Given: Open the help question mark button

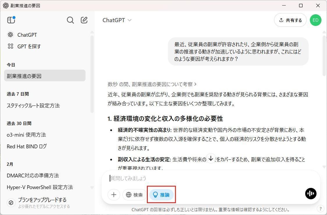Looking at the screenshot, I should (x=321, y=209).
